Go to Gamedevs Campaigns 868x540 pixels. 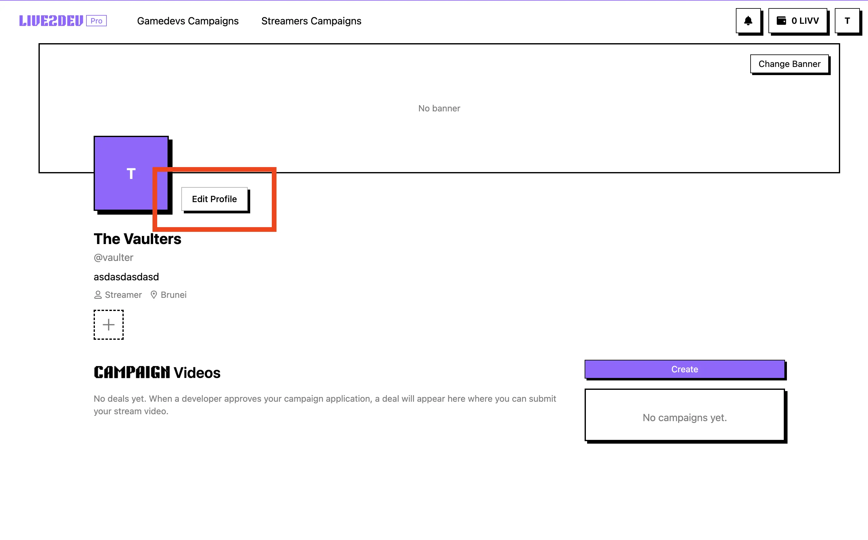188,21
